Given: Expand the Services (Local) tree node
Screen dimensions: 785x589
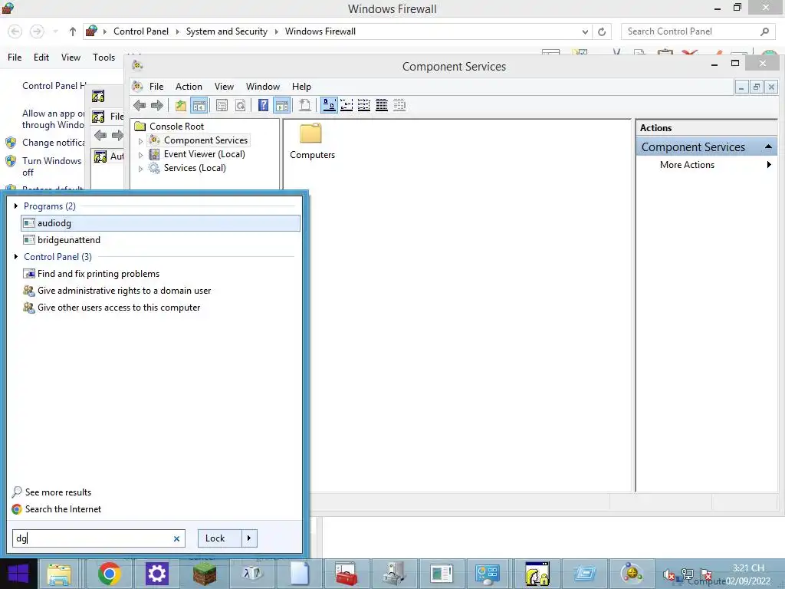Looking at the screenshot, I should pos(141,169).
